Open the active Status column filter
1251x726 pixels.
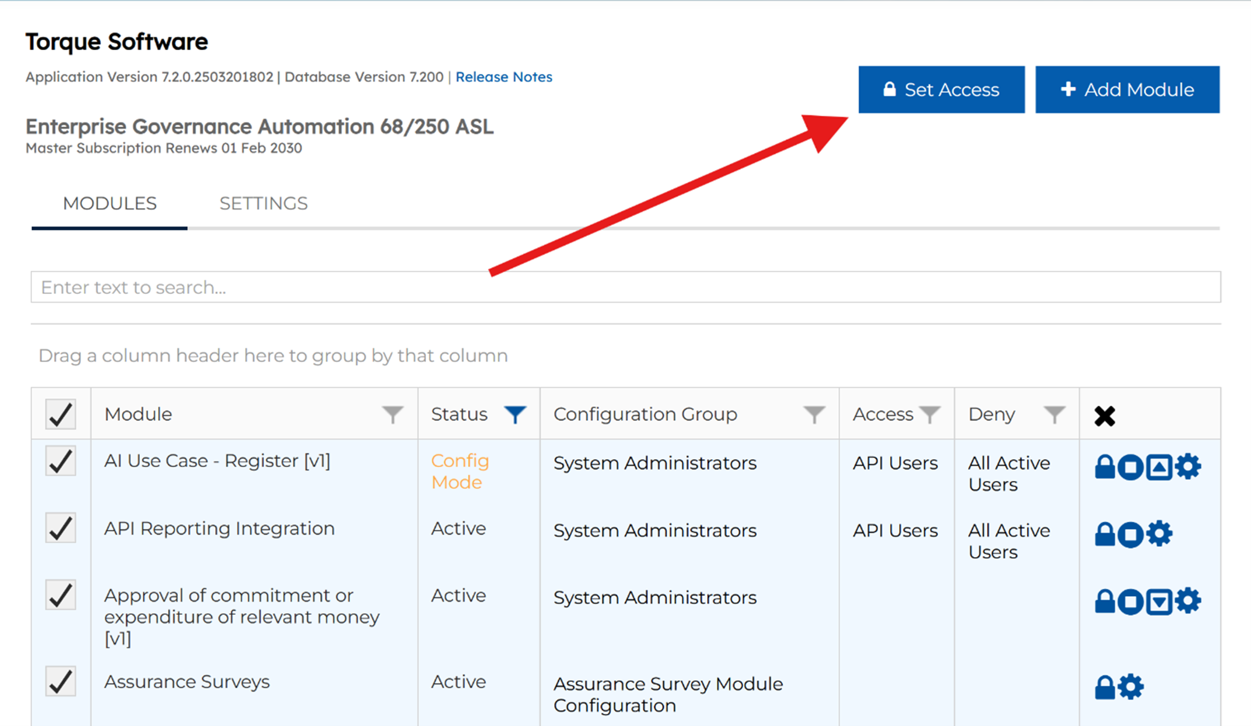(x=515, y=415)
